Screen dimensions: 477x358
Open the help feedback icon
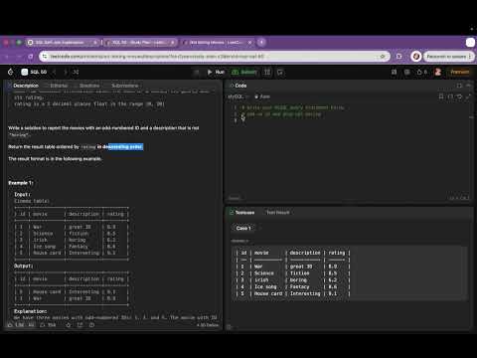click(x=91, y=325)
